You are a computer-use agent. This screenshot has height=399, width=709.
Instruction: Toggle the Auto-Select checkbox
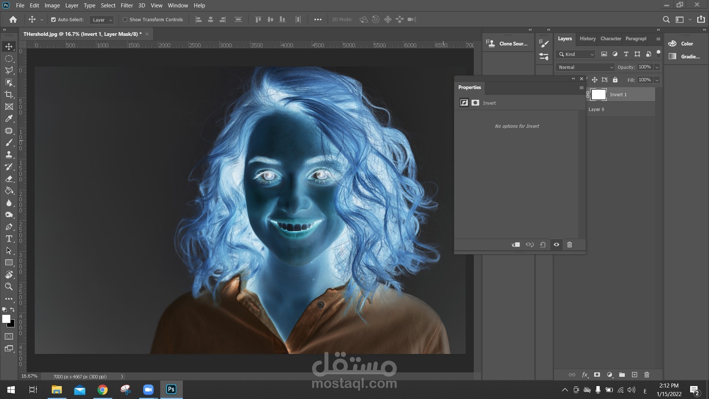tap(54, 20)
